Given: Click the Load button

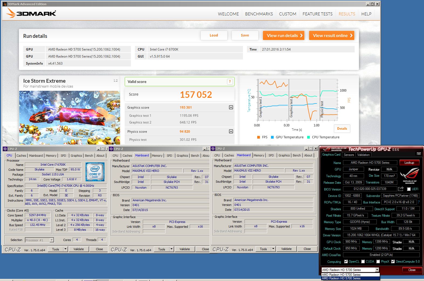Looking at the screenshot, I should coord(214,35).
